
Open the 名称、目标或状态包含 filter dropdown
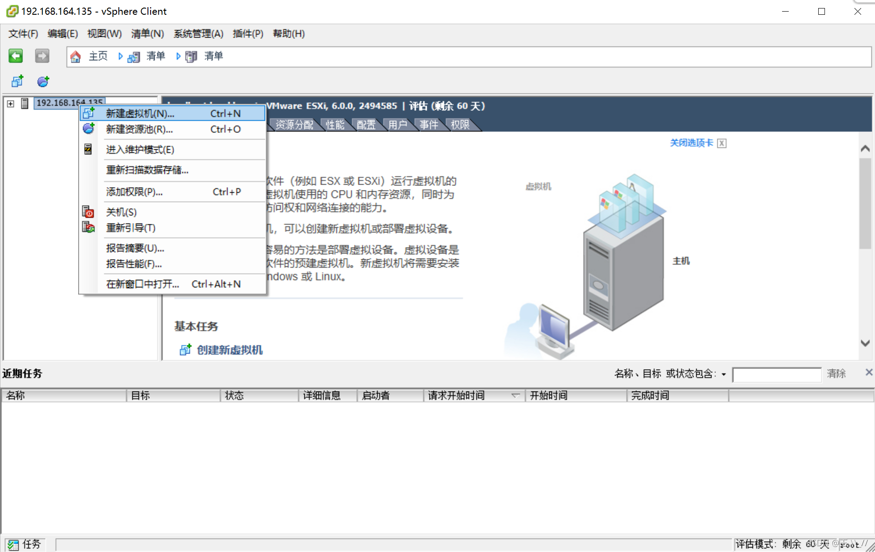click(x=724, y=375)
